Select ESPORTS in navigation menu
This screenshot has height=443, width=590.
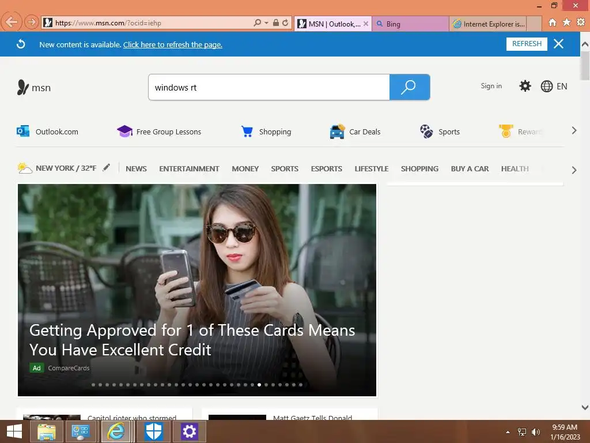(x=326, y=169)
